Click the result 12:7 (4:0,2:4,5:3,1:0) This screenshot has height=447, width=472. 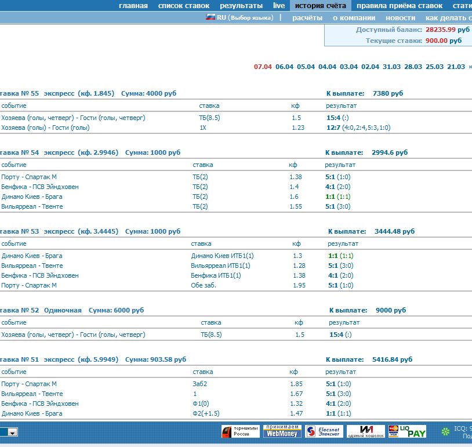[x=358, y=128]
